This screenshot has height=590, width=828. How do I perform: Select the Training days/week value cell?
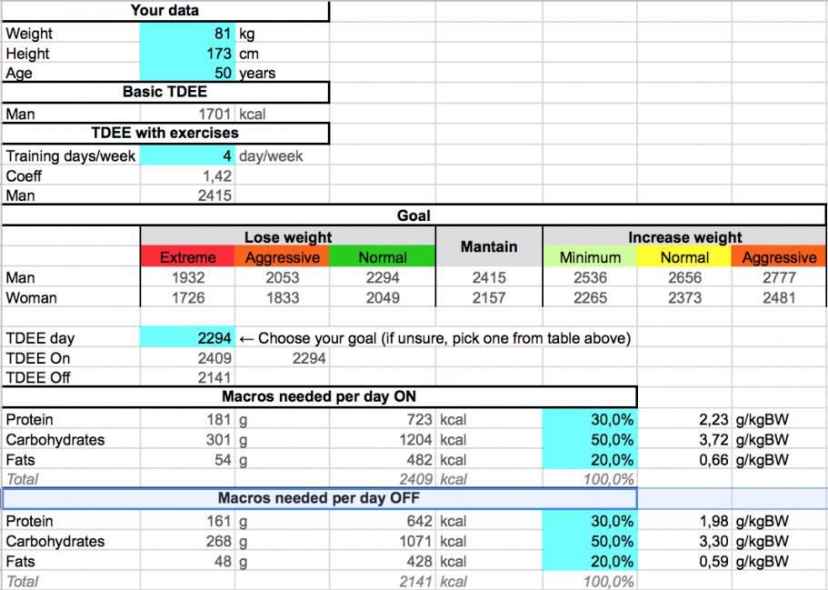[188, 155]
